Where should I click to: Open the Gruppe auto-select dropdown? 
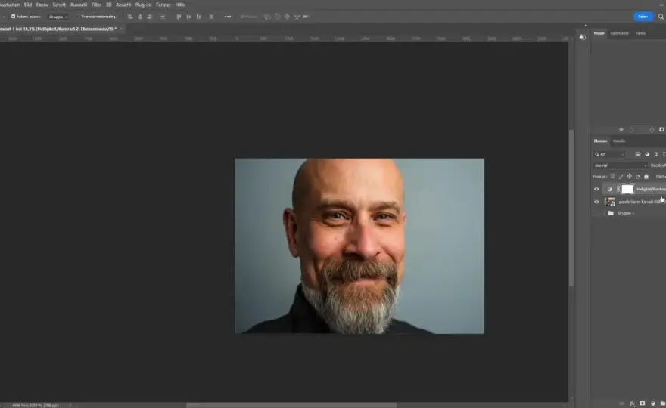tap(58, 17)
